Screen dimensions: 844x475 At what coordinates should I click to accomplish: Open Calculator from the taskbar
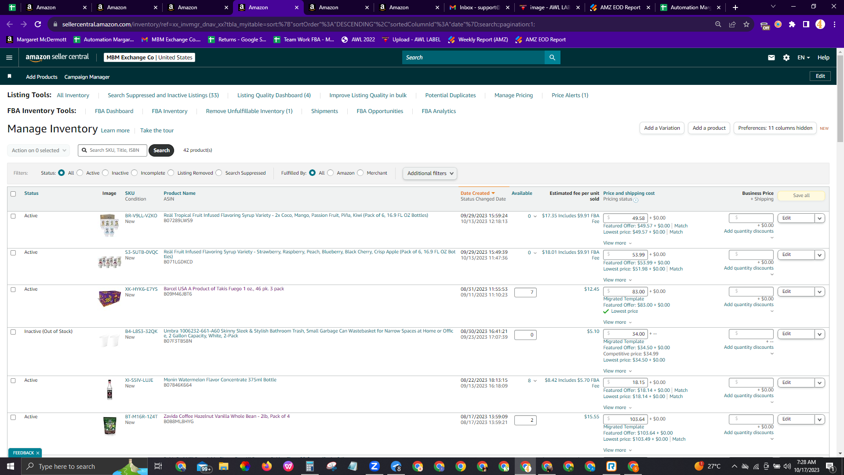310,466
